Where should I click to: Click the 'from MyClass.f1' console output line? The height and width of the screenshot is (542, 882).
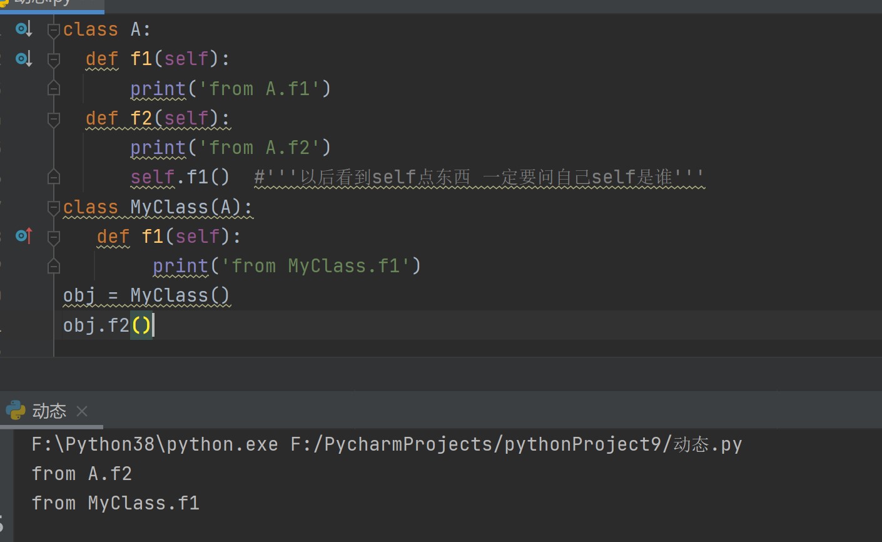116,503
